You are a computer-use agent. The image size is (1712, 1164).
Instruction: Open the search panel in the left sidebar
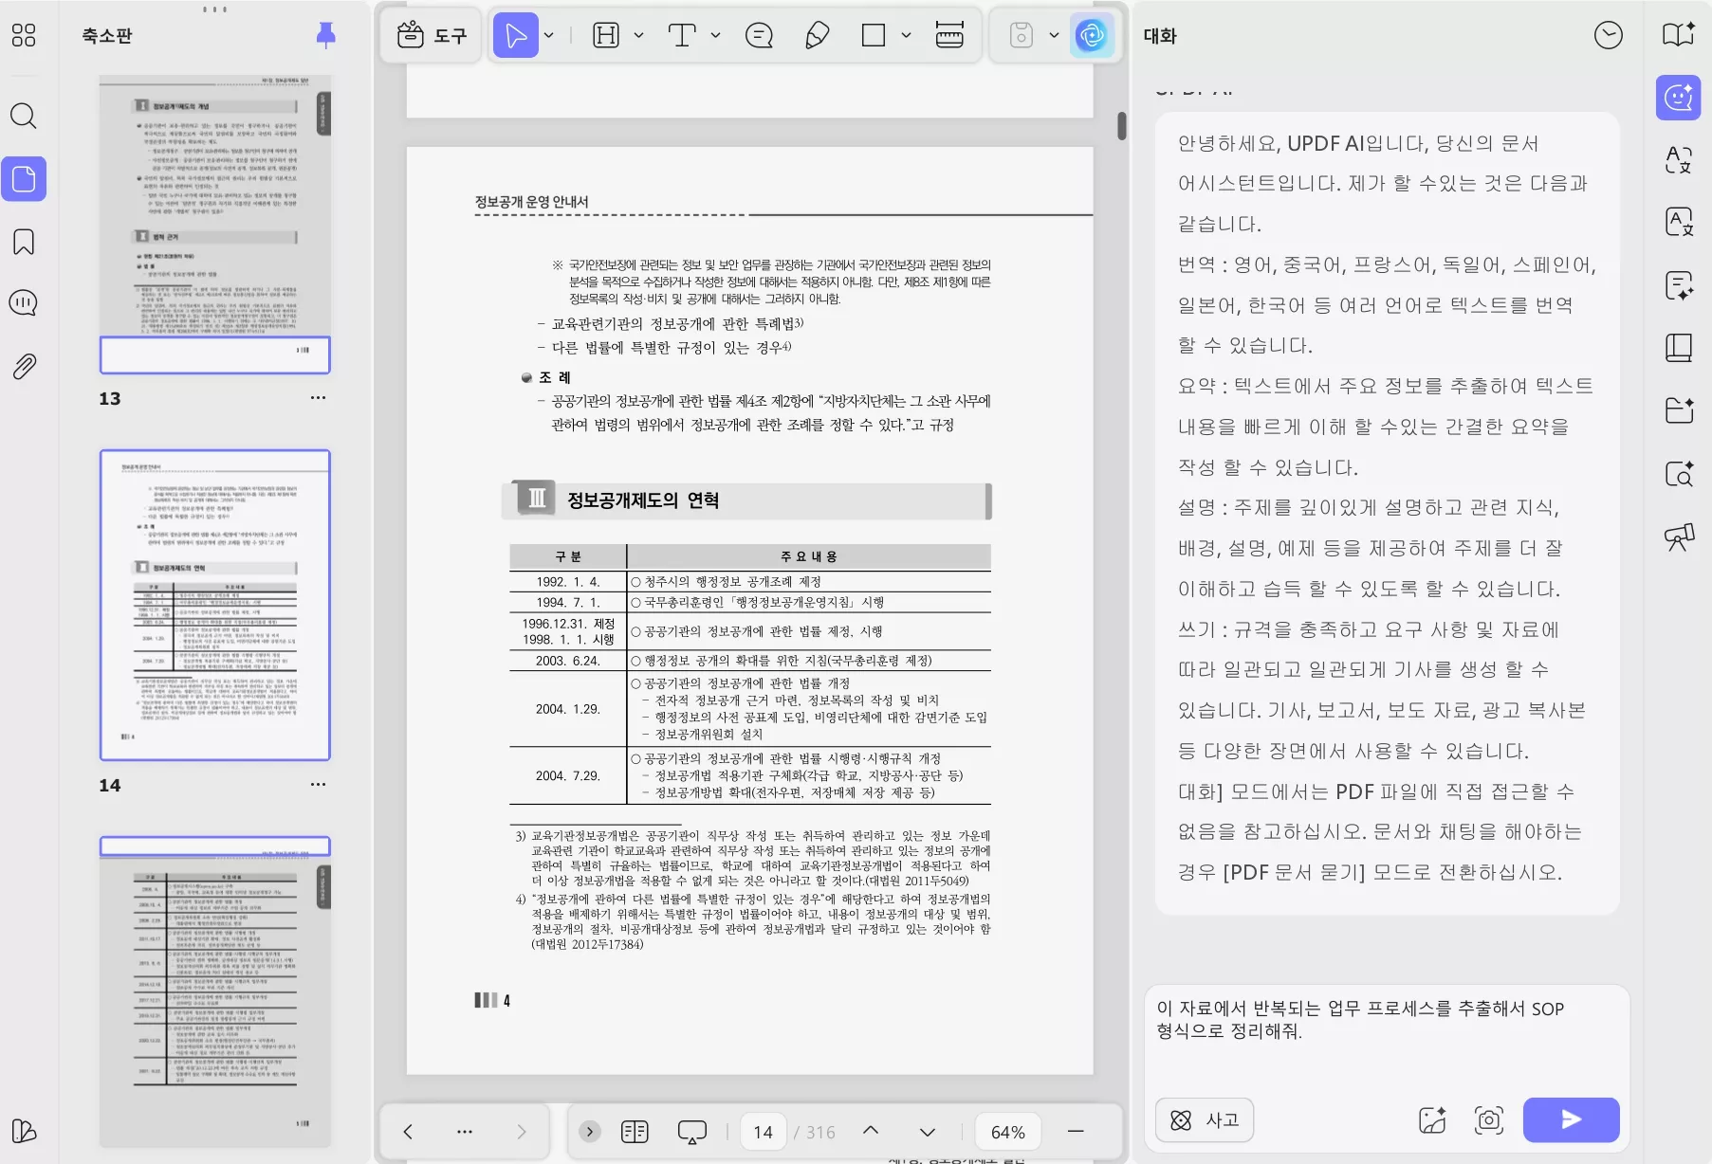click(x=23, y=116)
